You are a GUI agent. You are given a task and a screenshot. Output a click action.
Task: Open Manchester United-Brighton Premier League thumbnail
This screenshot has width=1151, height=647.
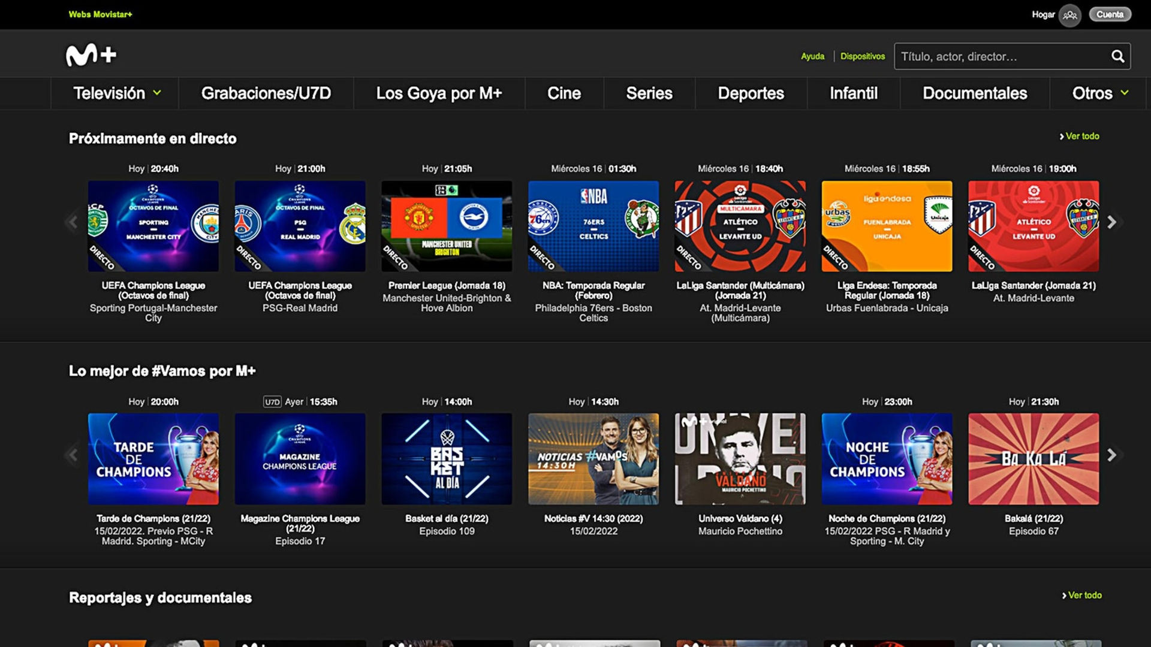pyautogui.click(x=447, y=226)
